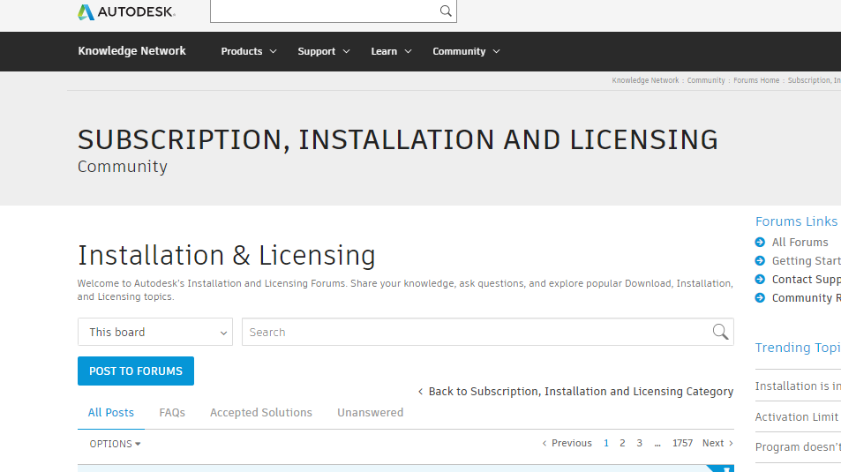Click Community breadcrumb link
The image size is (841, 472).
coord(706,80)
